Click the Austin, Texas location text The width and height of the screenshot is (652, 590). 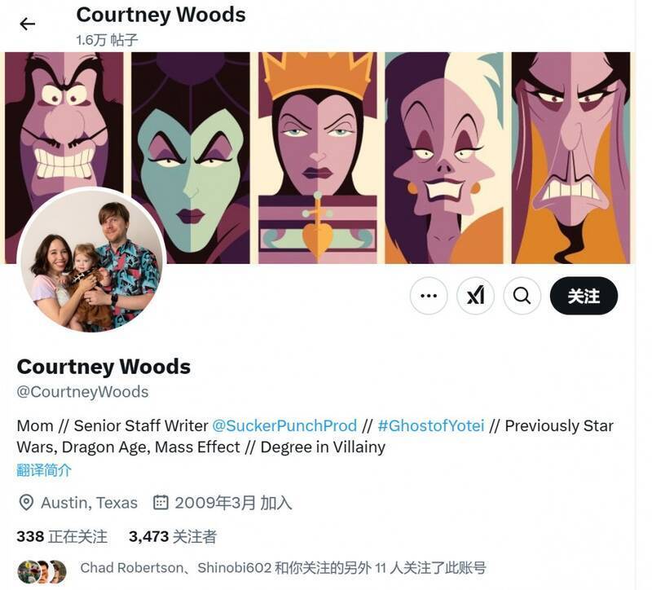[89, 502]
